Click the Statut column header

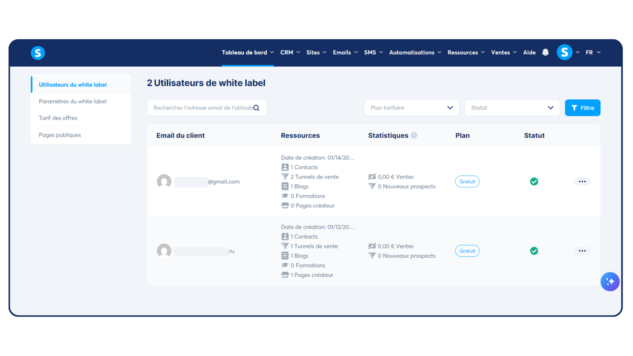[x=534, y=135]
